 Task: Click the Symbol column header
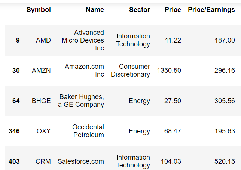pos(39,10)
